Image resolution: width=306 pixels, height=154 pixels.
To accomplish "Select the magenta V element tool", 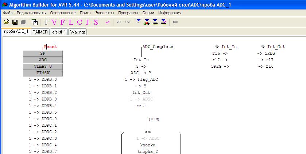I will tap(54, 22).
